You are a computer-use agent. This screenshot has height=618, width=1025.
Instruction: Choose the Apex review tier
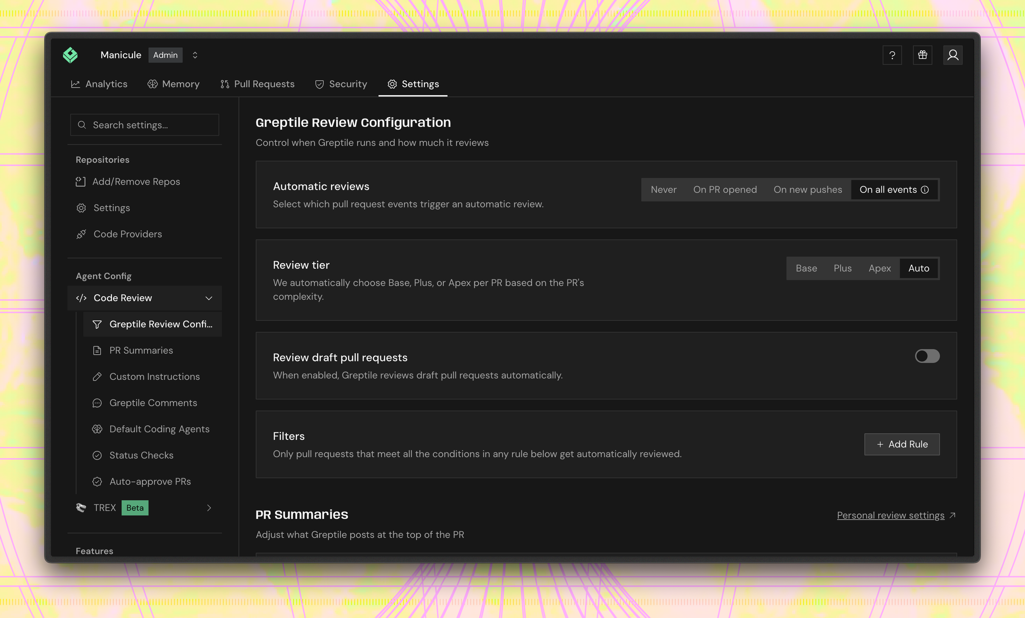(x=880, y=269)
